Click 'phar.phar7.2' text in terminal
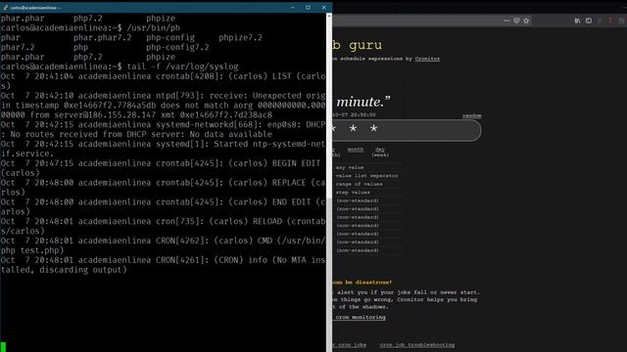 [102, 37]
